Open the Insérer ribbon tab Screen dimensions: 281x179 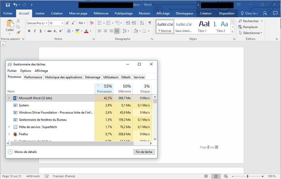pos(40,13)
